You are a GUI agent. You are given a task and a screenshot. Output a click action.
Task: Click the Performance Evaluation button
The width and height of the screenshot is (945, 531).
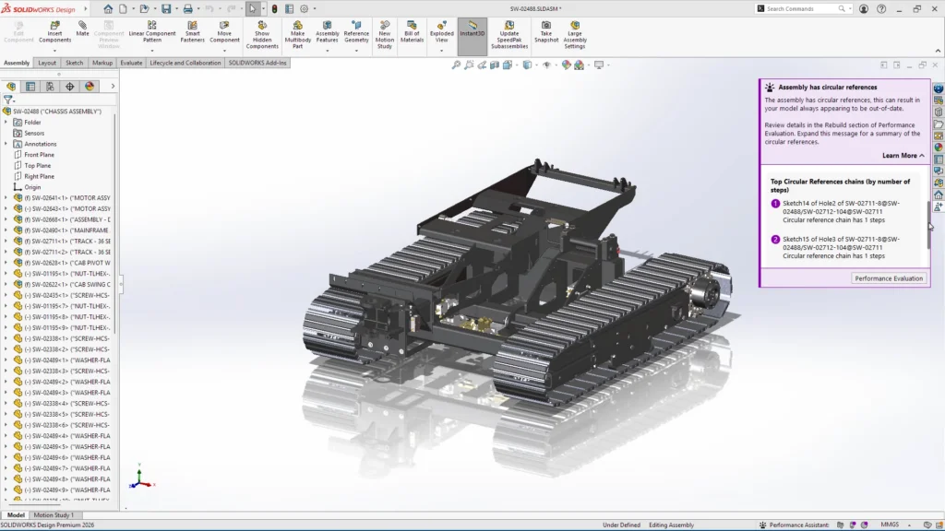(x=888, y=278)
